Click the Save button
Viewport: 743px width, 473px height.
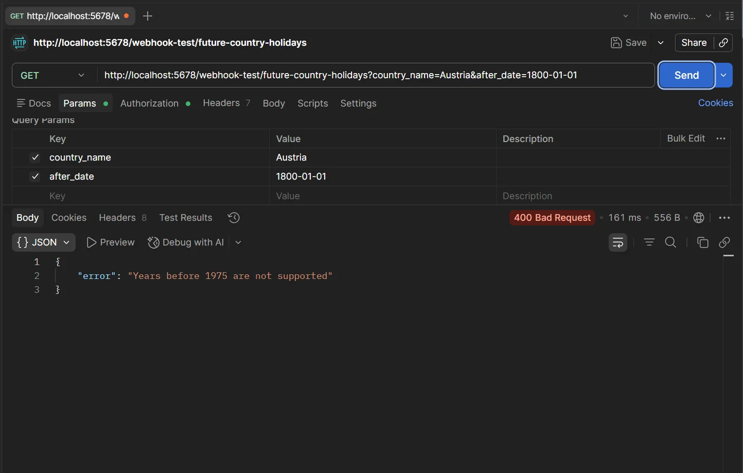(x=629, y=43)
